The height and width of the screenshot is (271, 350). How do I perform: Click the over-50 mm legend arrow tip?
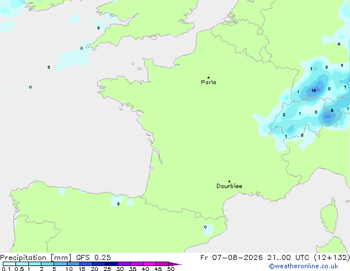(175, 264)
